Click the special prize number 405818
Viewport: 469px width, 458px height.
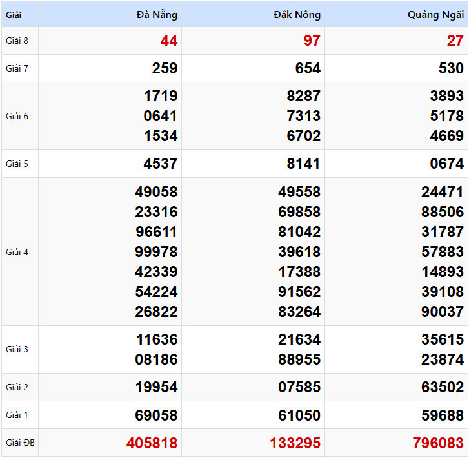(152, 443)
